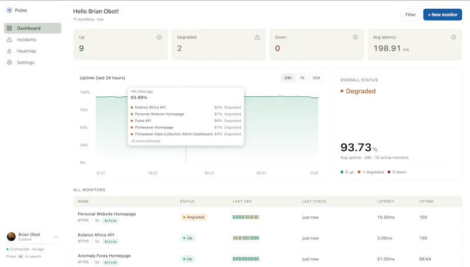Viewport: 470px width, 267px height.
Task: Click the Down count value 0
Action: pos(277,48)
